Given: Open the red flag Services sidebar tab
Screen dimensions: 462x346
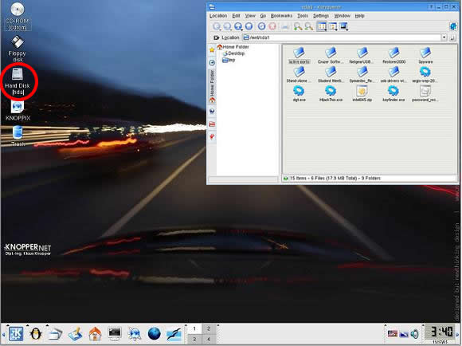Looking at the screenshot, I should [x=212, y=136].
